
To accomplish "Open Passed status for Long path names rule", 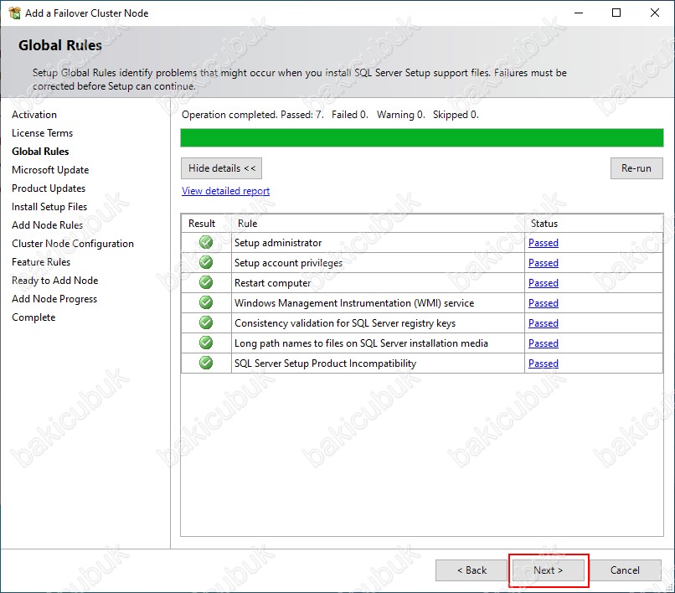I will [544, 343].
